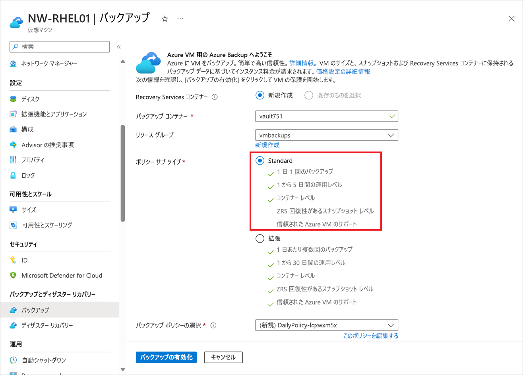Click the 可用性とスケール section heading
The width and height of the screenshot is (523, 375).
point(31,194)
